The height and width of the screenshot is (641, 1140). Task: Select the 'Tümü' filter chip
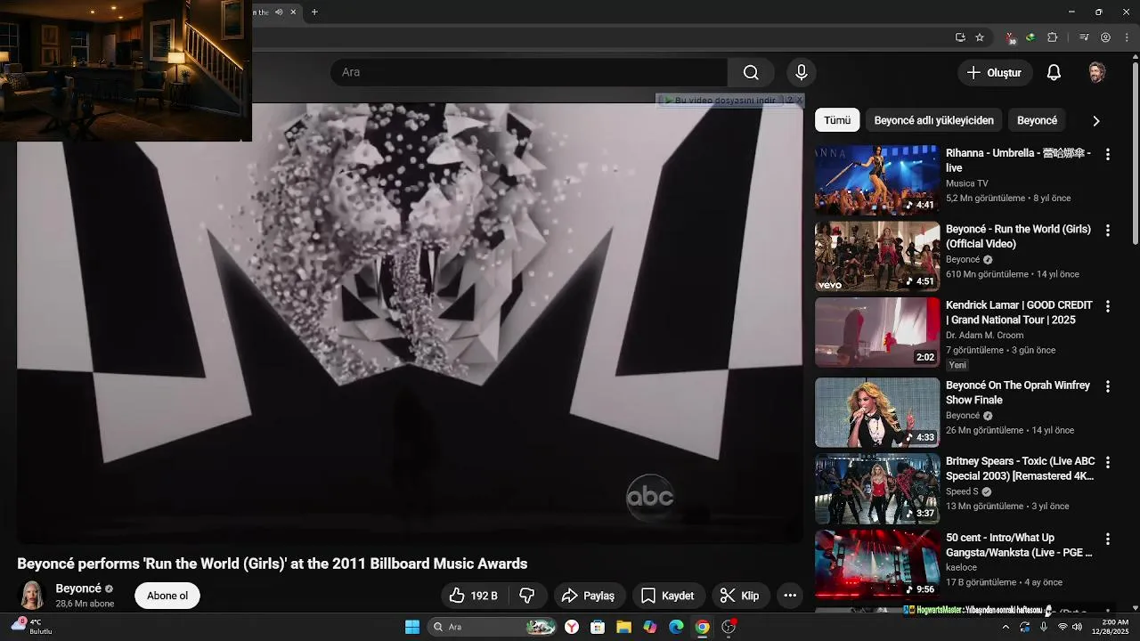click(837, 120)
